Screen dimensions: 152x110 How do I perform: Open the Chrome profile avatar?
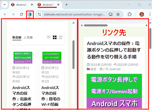click(x=142, y=14)
